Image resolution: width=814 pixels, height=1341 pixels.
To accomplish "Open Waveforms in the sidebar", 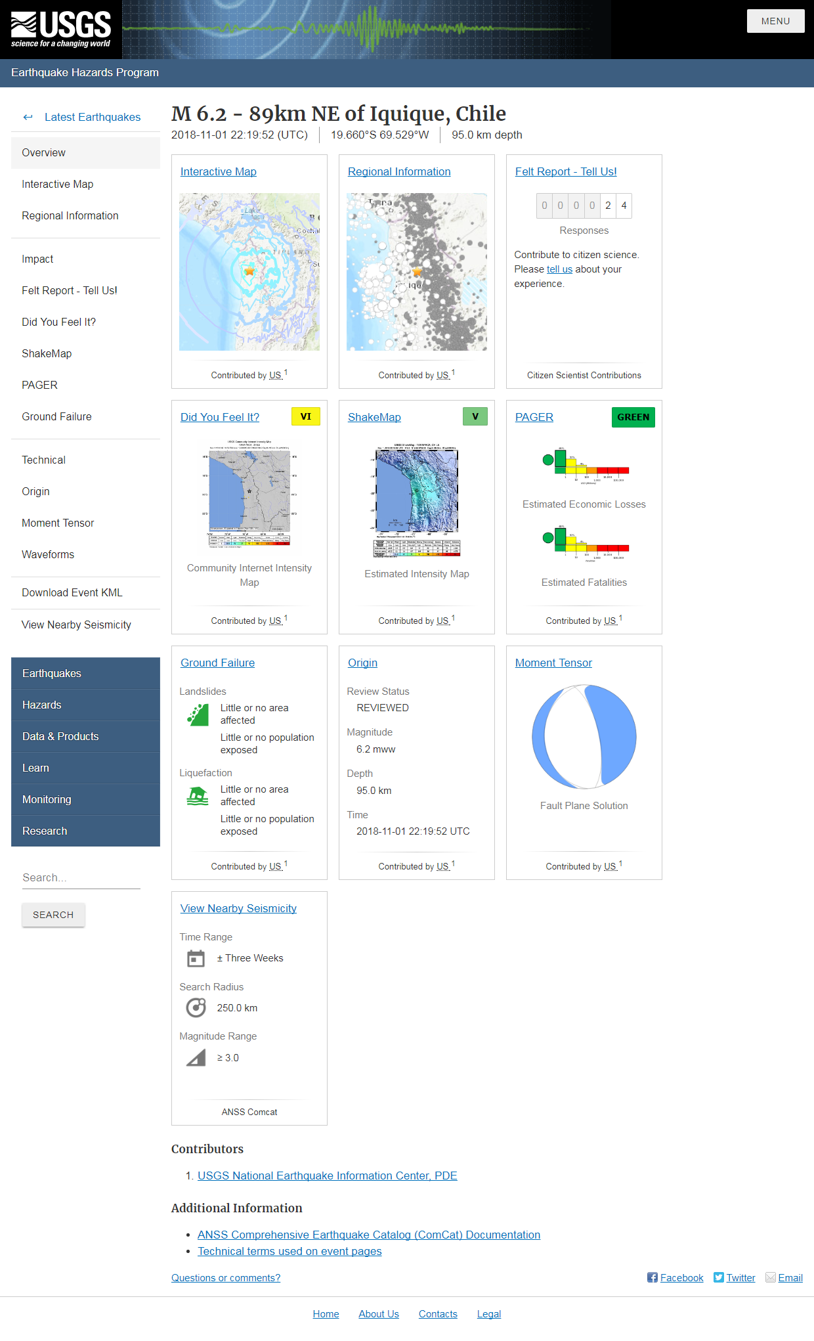I will 85,554.
